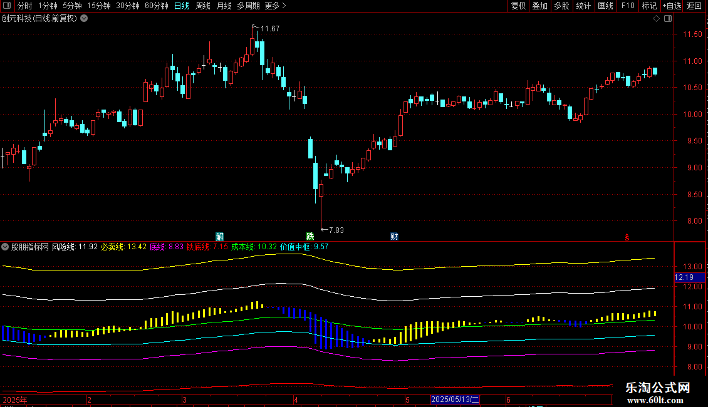
Task: Click the 解 event marker
Action: click(219, 237)
